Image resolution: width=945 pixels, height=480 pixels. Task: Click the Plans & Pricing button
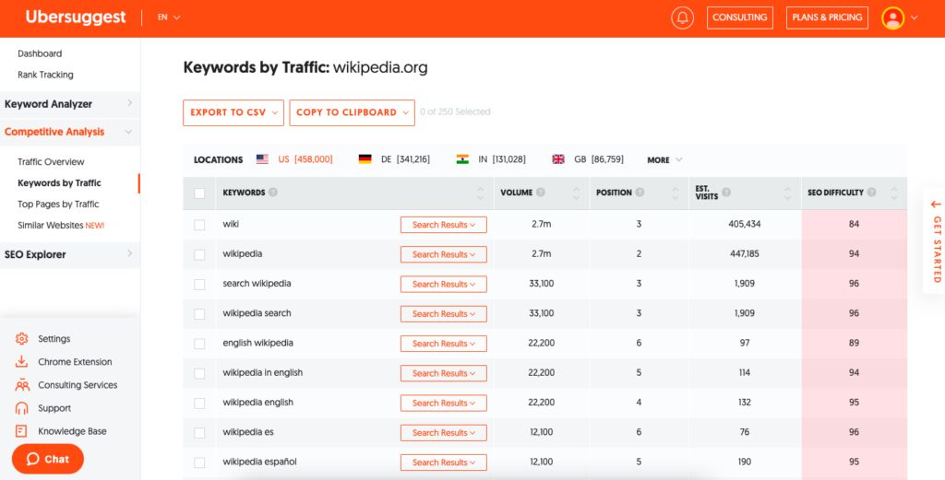[x=827, y=18]
